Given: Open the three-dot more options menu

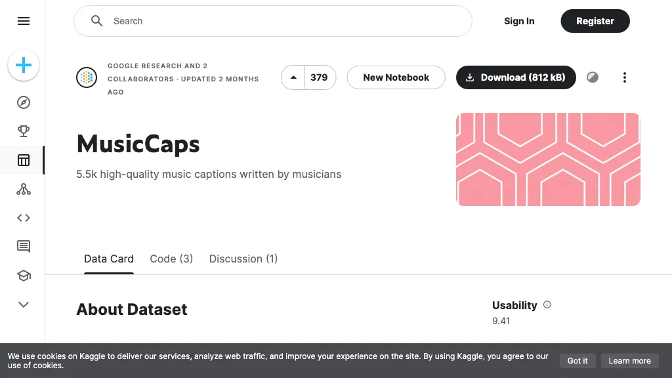Looking at the screenshot, I should click(x=624, y=77).
